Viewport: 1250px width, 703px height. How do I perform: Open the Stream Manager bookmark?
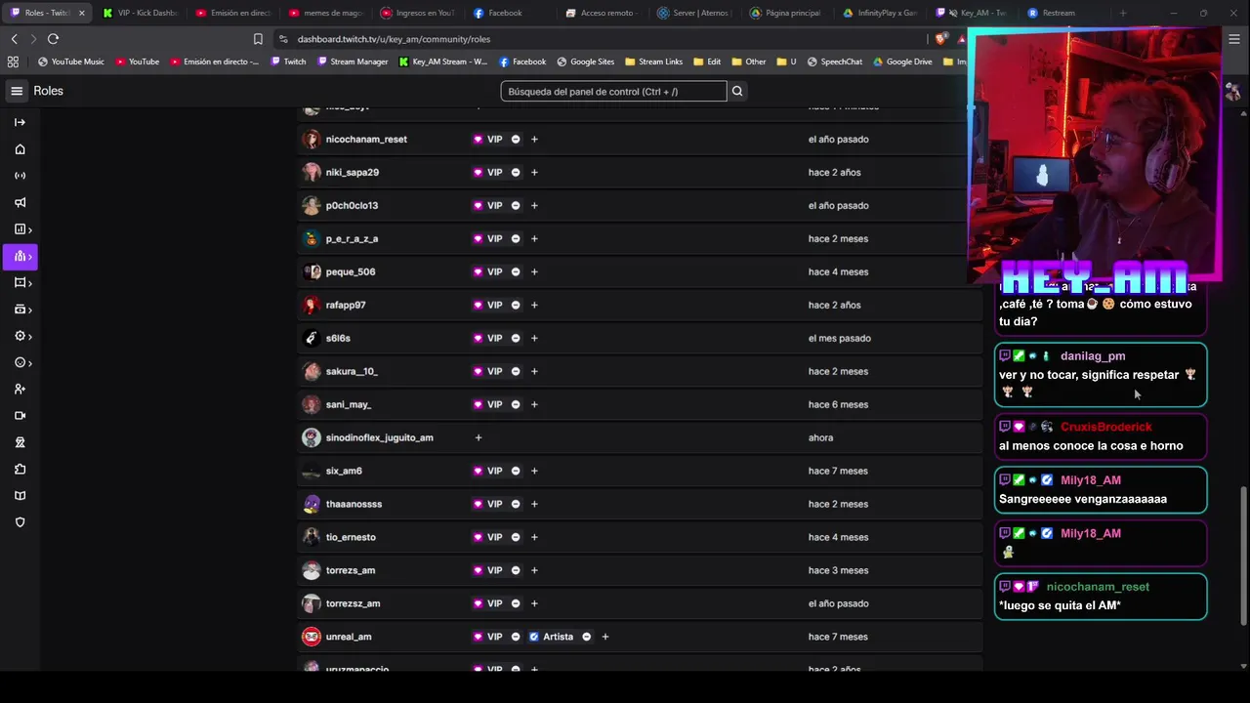[x=353, y=62]
